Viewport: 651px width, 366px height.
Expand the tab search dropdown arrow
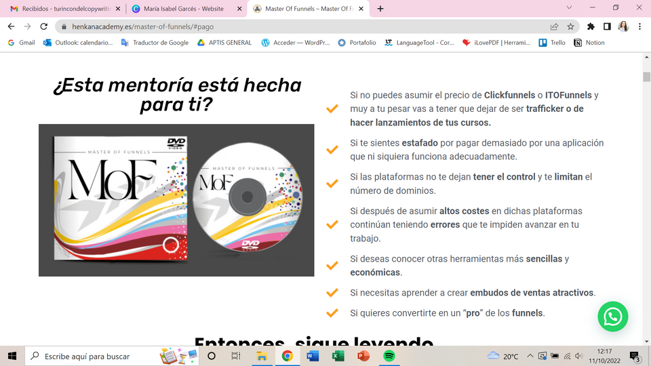569,7
